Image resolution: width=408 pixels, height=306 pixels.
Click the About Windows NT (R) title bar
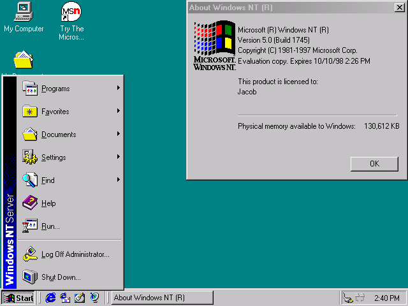(x=291, y=7)
